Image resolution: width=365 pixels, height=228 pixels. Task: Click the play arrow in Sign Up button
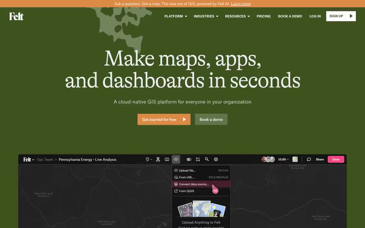click(351, 16)
